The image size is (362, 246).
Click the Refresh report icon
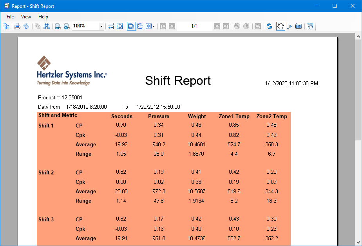(x=270, y=26)
